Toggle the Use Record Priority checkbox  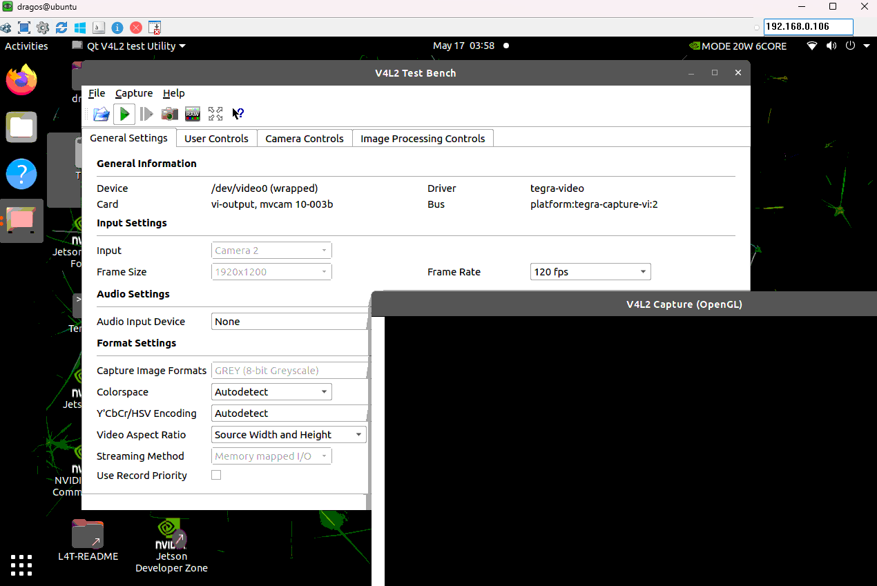click(x=216, y=475)
